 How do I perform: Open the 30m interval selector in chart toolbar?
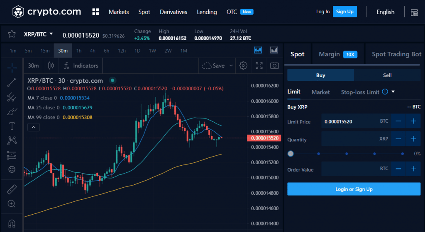click(33, 65)
